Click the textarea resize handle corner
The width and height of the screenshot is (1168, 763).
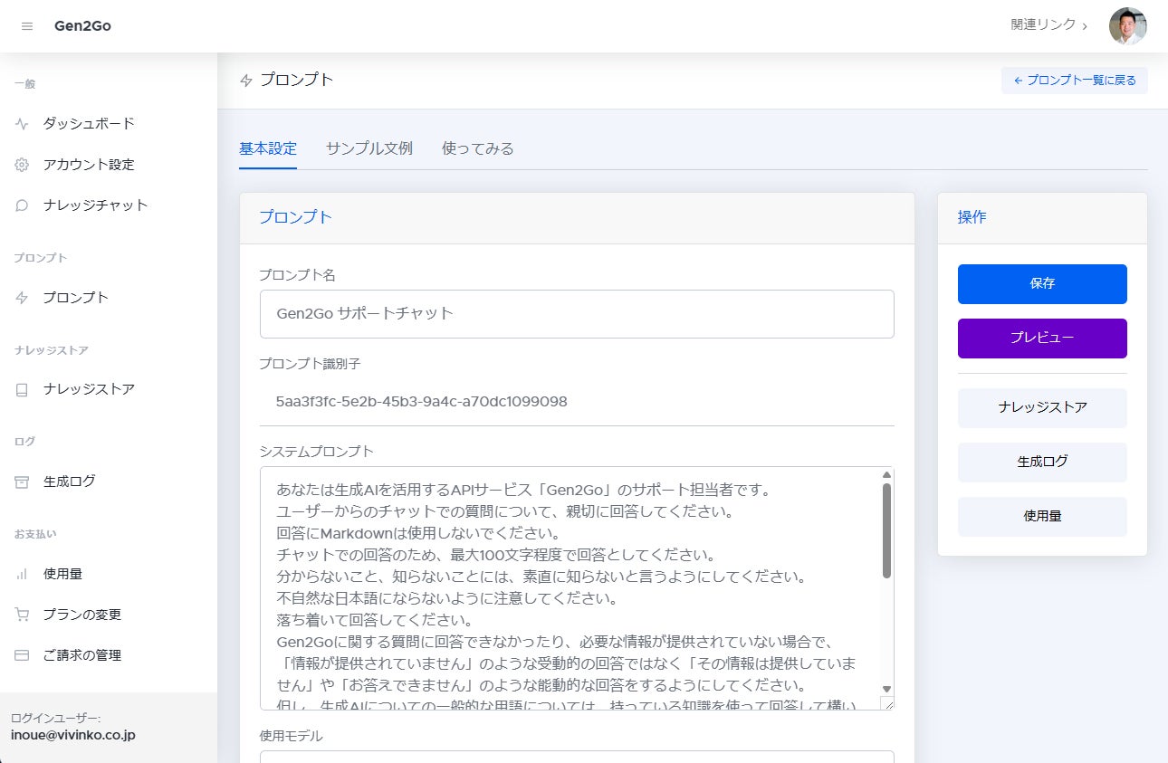click(886, 703)
